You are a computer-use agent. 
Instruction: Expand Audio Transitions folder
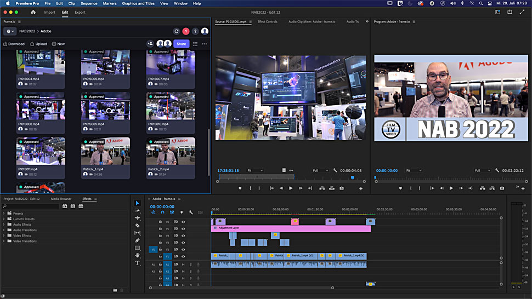[4, 230]
